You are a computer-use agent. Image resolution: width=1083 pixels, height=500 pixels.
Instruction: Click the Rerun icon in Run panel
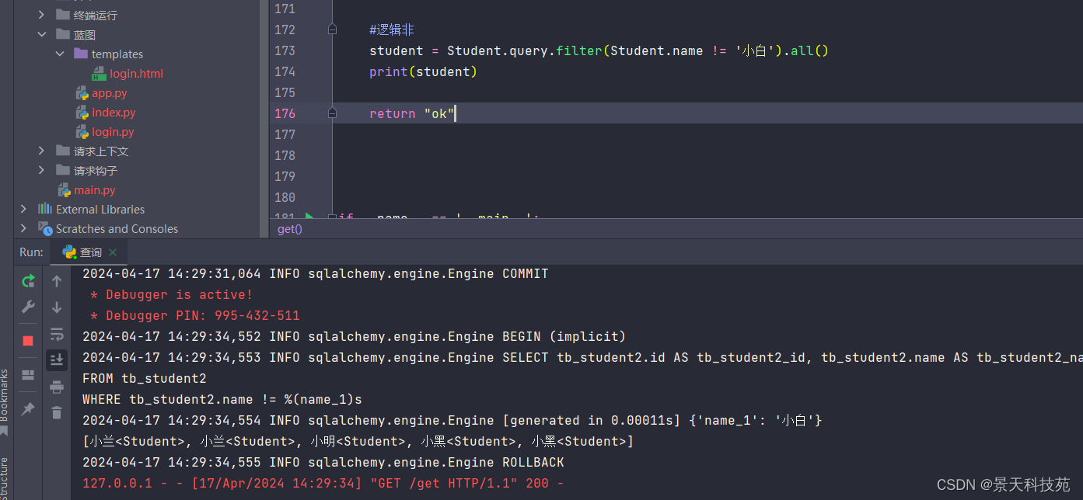tap(28, 281)
